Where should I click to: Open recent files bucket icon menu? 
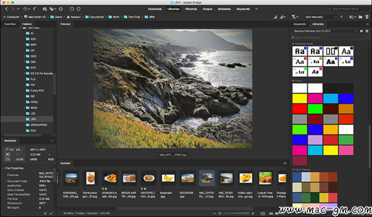tap(353, 17)
